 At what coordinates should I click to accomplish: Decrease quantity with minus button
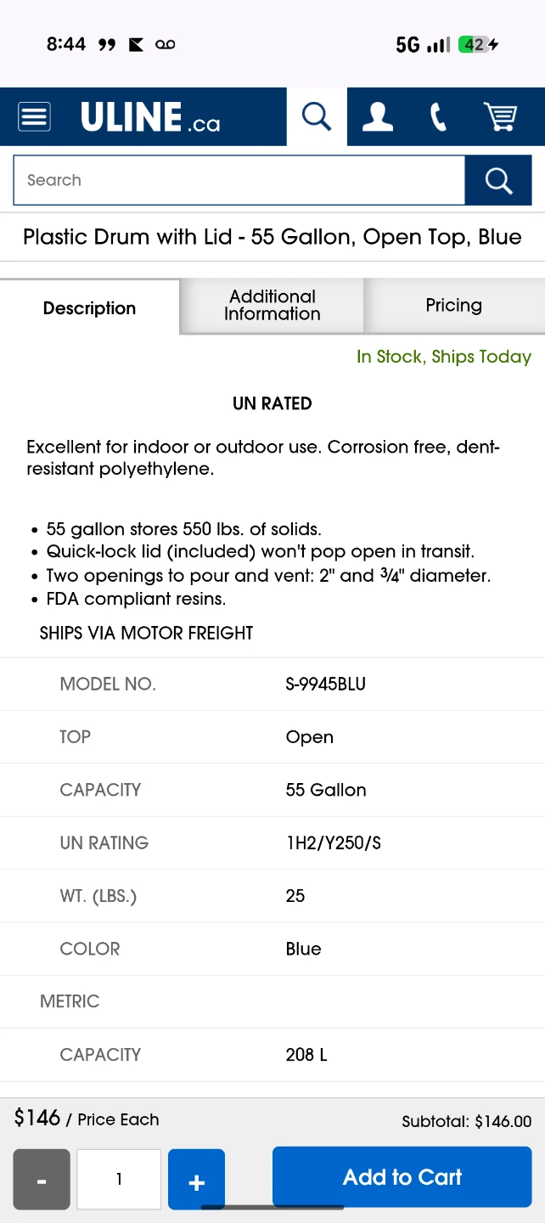coord(42,1180)
